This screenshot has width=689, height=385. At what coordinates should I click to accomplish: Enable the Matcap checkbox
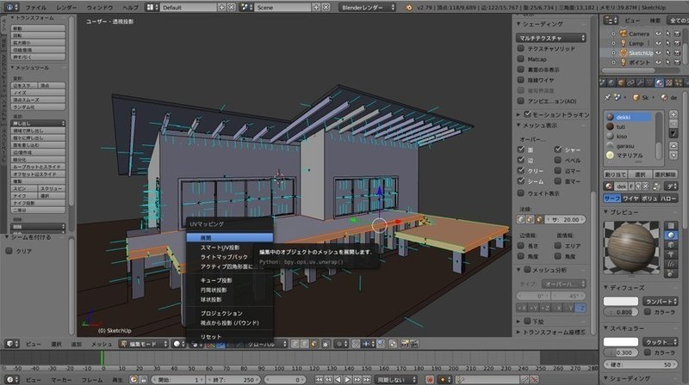(521, 58)
